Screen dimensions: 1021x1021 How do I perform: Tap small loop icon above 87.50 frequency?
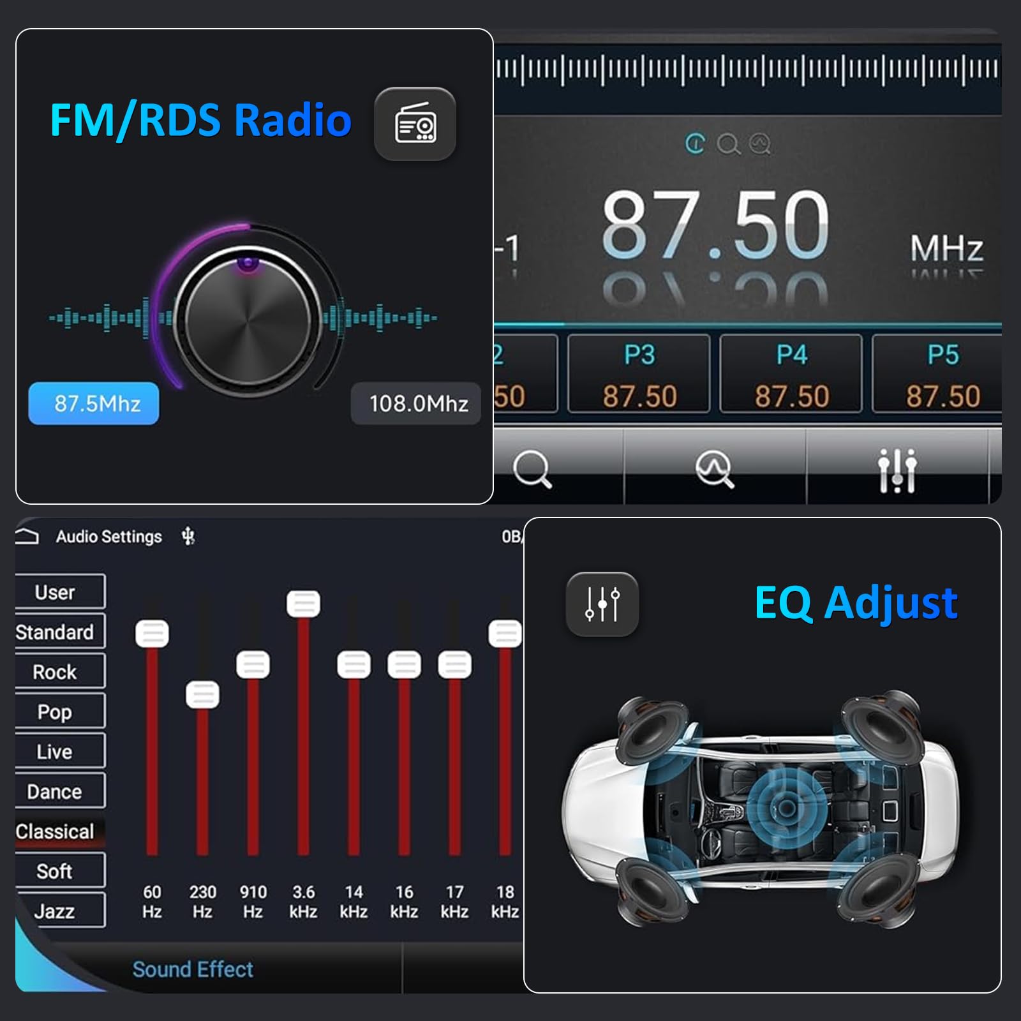coord(695,144)
